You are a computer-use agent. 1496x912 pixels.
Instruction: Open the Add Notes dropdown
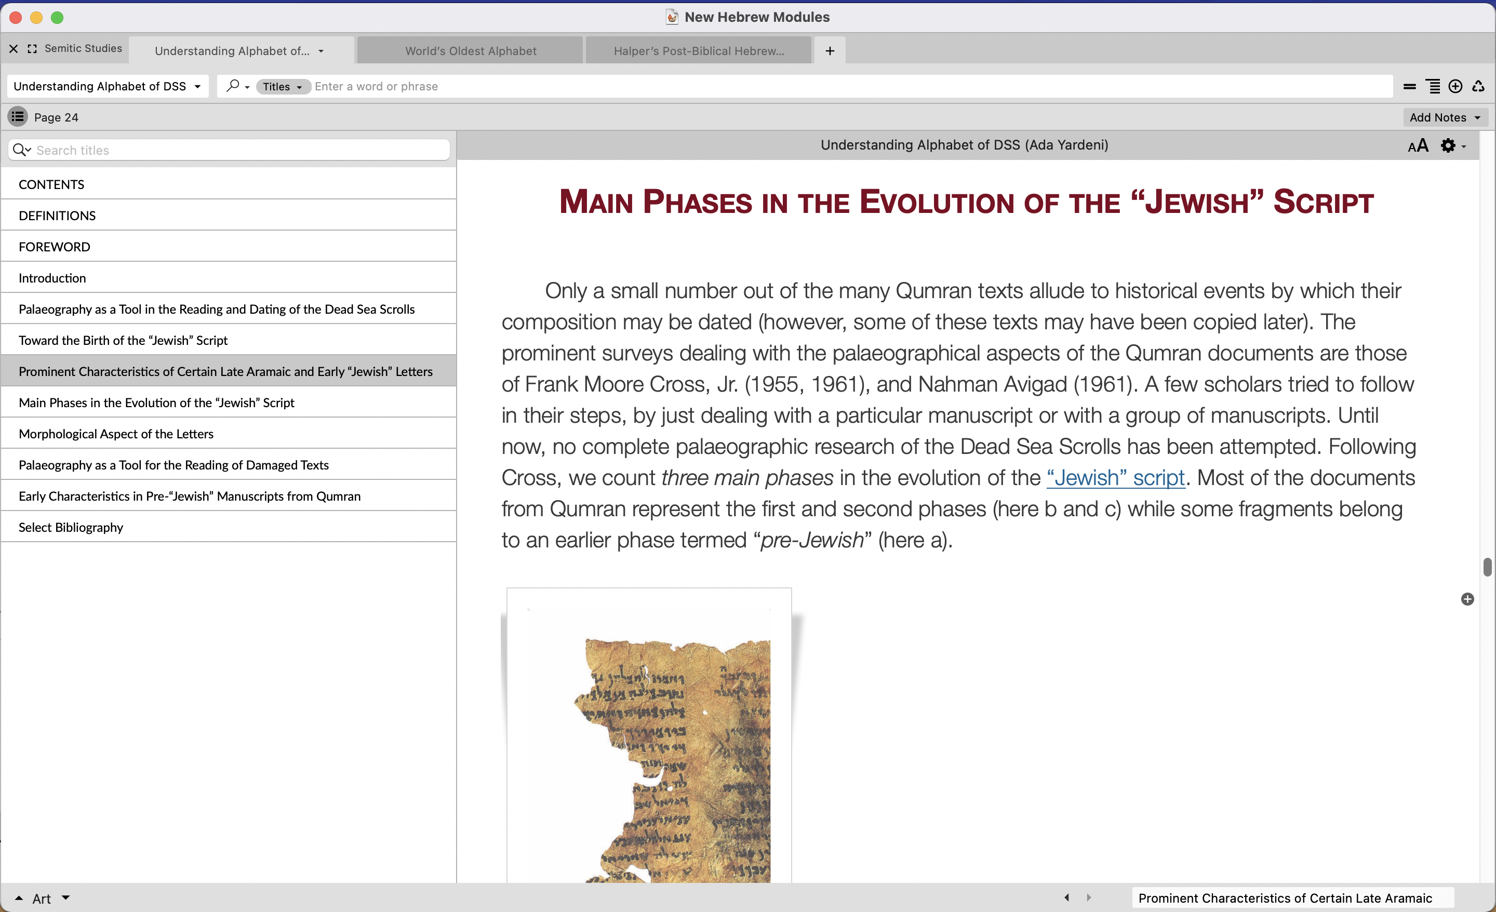point(1445,117)
